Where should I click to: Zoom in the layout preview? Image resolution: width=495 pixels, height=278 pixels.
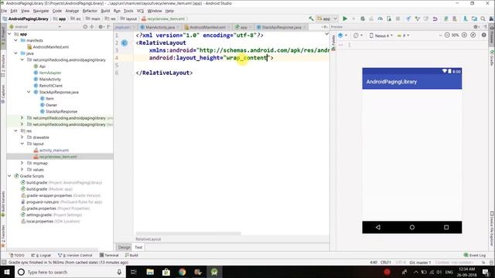pos(464,36)
